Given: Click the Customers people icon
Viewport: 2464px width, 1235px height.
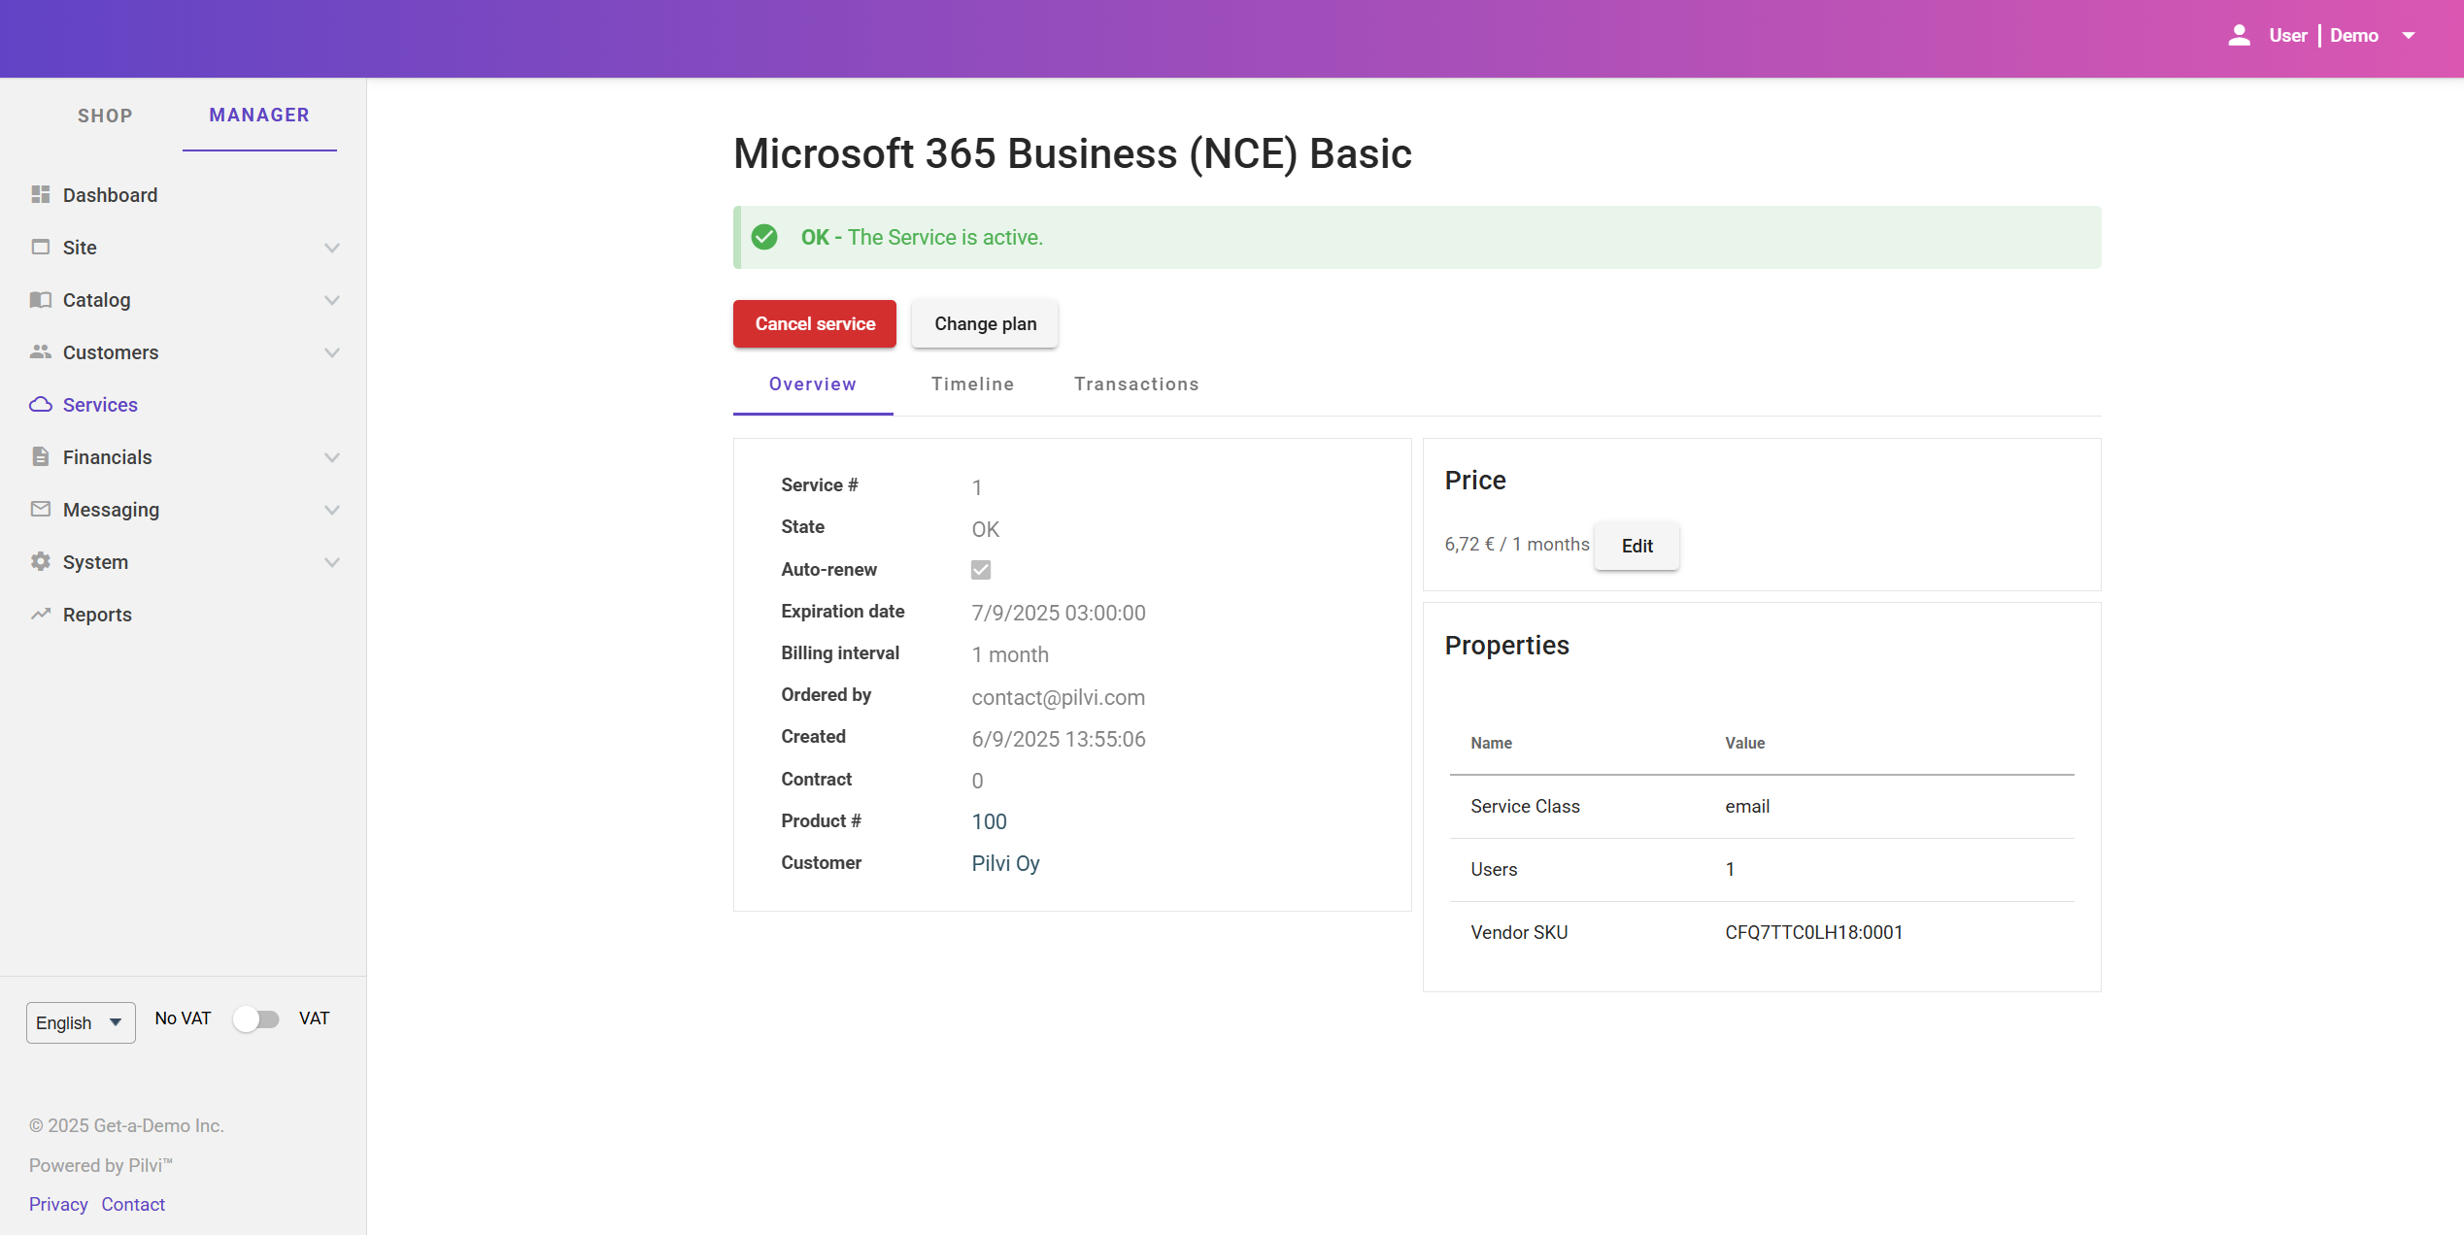Looking at the screenshot, I should click(x=40, y=352).
